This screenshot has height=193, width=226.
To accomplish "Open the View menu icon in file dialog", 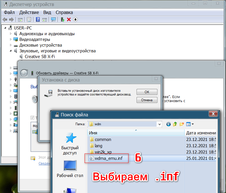I will click(190, 124).
